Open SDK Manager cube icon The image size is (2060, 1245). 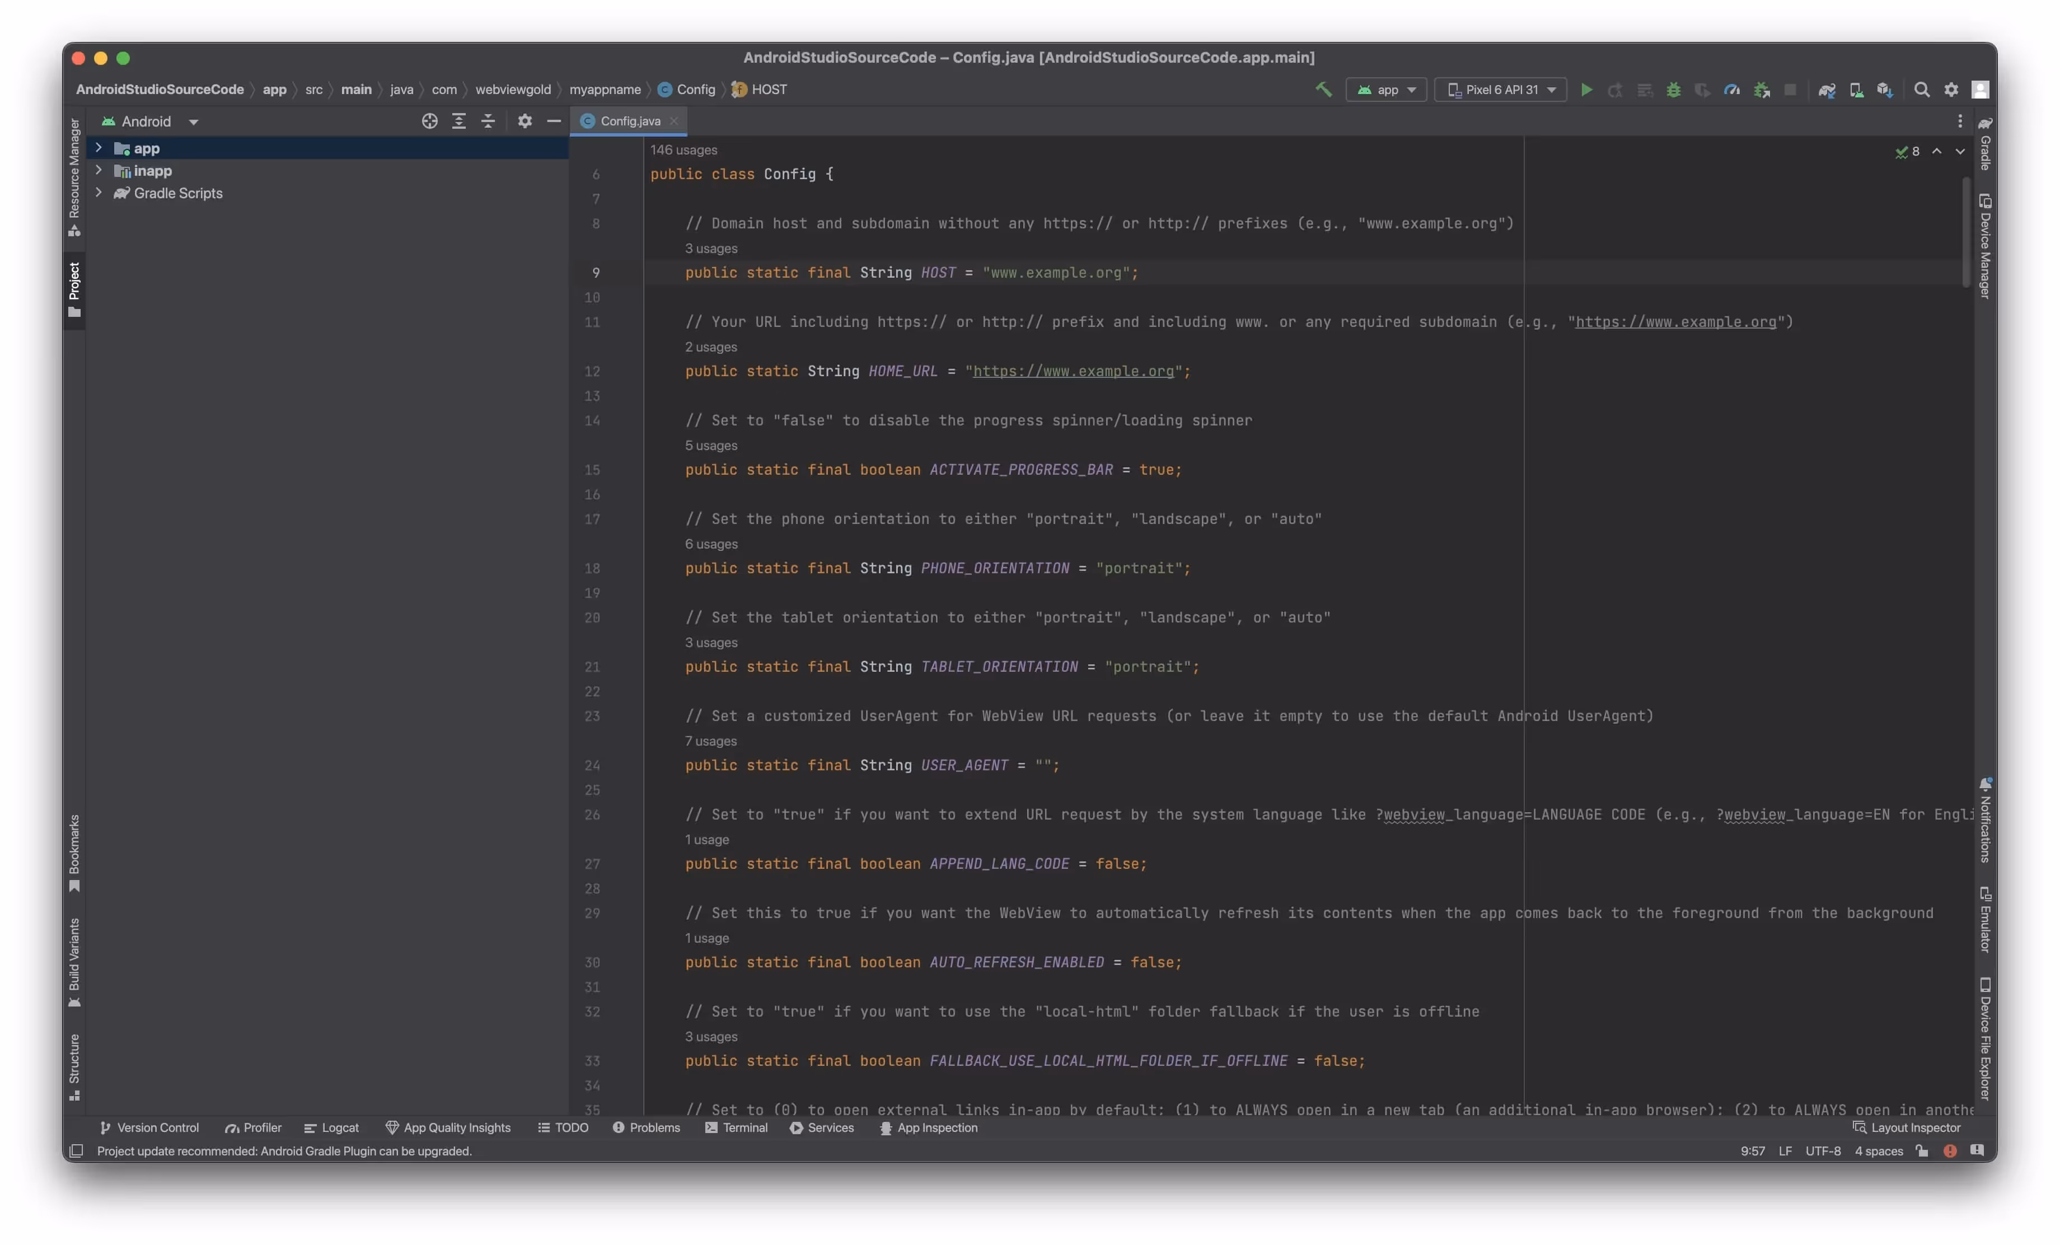(x=1884, y=90)
